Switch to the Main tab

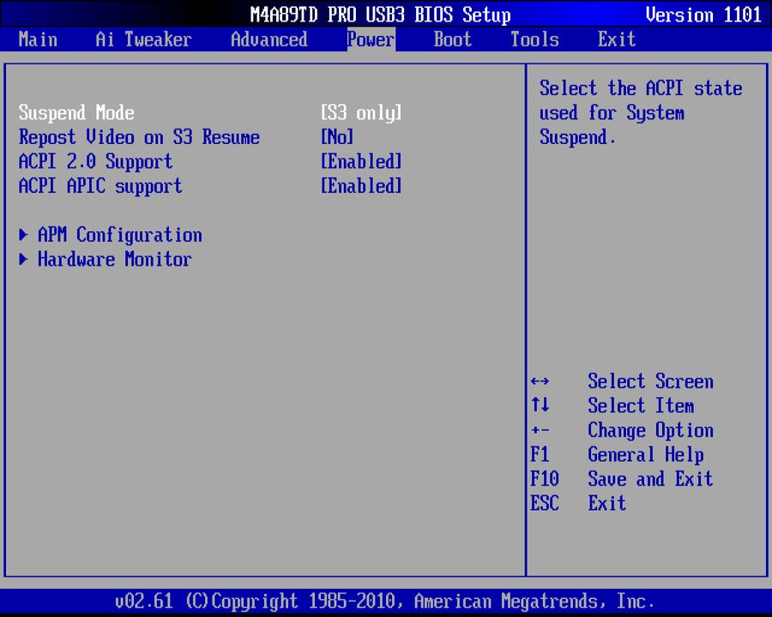coord(38,39)
